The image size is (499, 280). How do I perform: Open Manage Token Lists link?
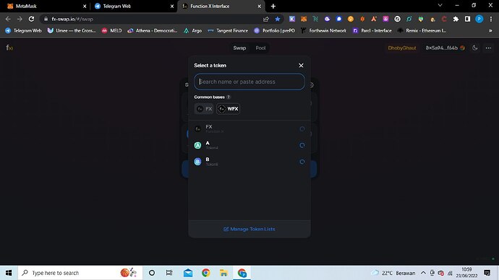(x=249, y=229)
